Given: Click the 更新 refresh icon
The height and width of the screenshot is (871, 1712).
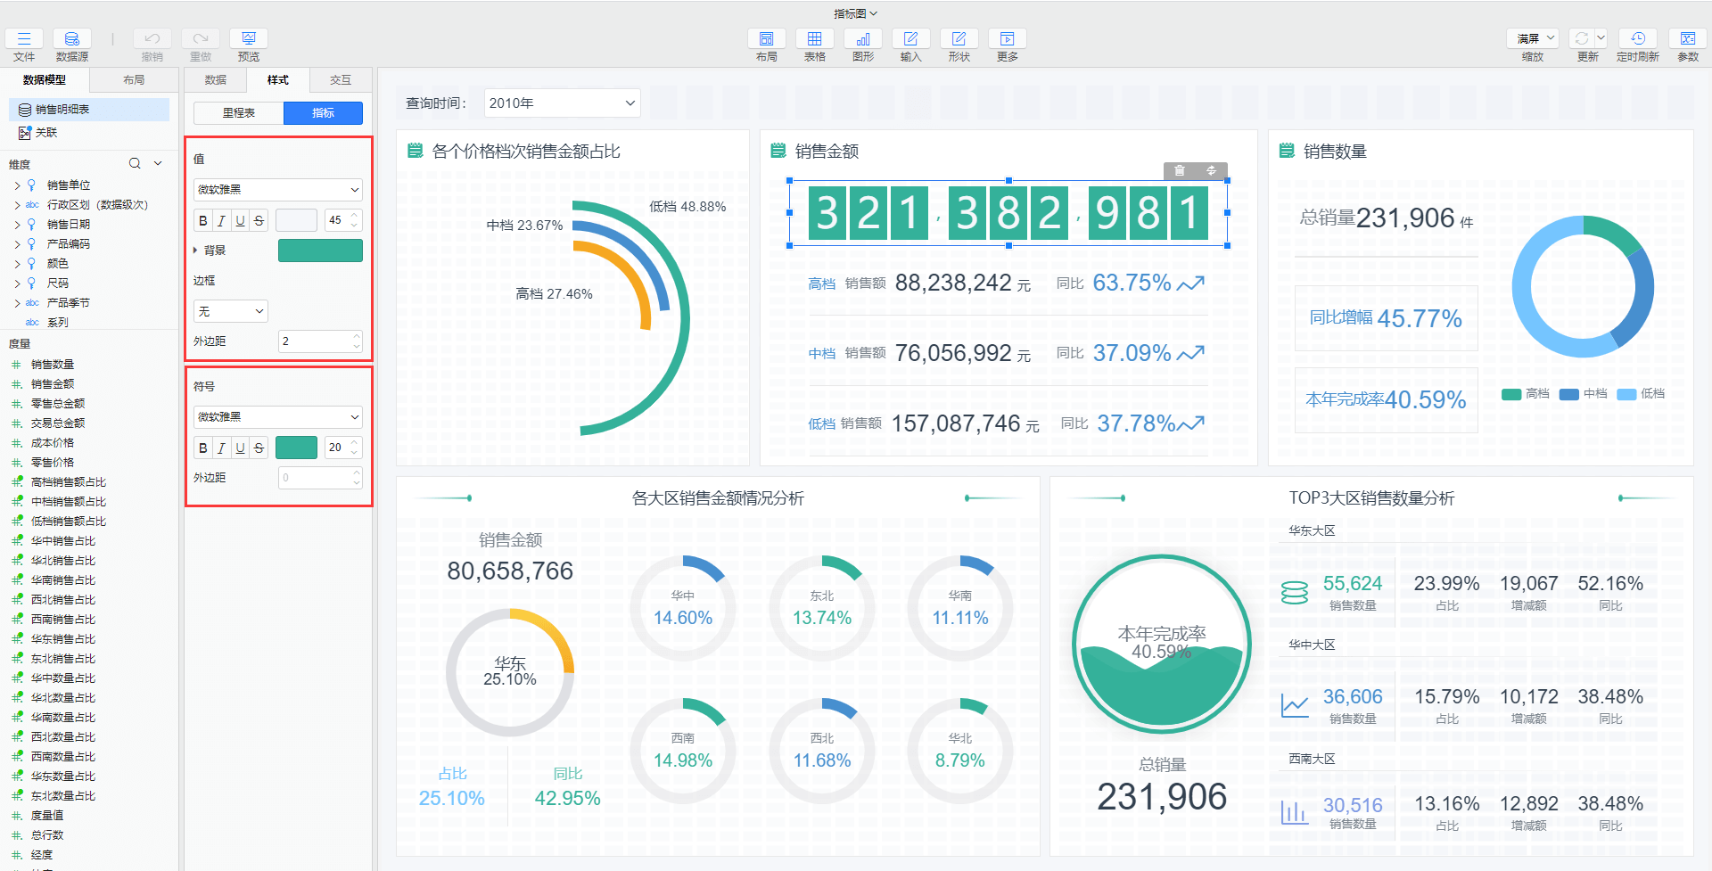Looking at the screenshot, I should pos(1582,38).
